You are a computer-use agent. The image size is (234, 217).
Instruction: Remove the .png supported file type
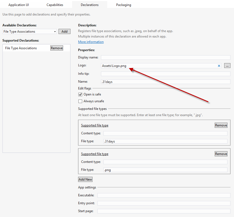(221, 154)
